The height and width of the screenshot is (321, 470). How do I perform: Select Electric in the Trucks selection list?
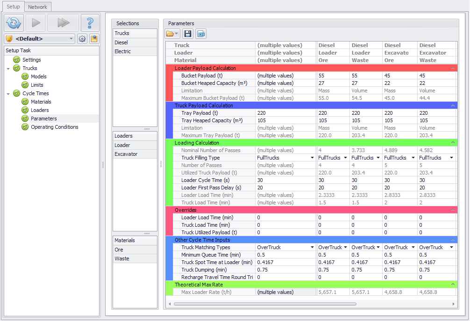123,51
